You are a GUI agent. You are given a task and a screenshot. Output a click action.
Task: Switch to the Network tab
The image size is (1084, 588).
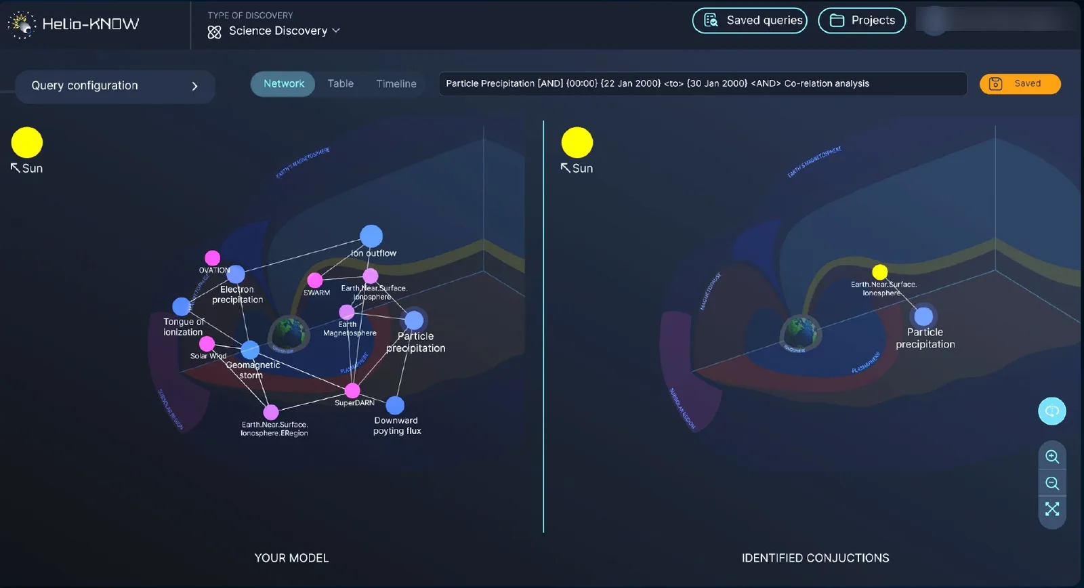tap(283, 84)
